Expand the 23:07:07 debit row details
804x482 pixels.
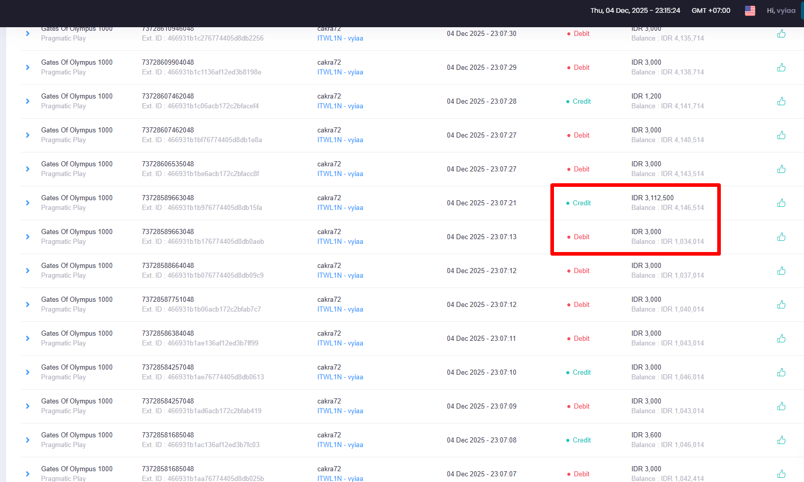pyautogui.click(x=28, y=474)
